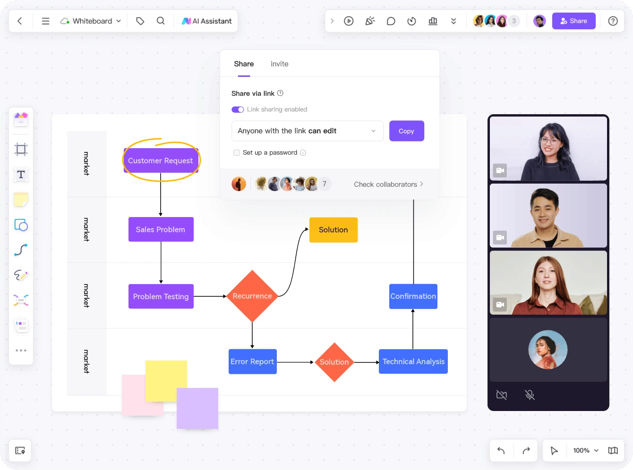Viewport: 633px width, 470px height.
Task: Redo the last action
Action: (526, 451)
